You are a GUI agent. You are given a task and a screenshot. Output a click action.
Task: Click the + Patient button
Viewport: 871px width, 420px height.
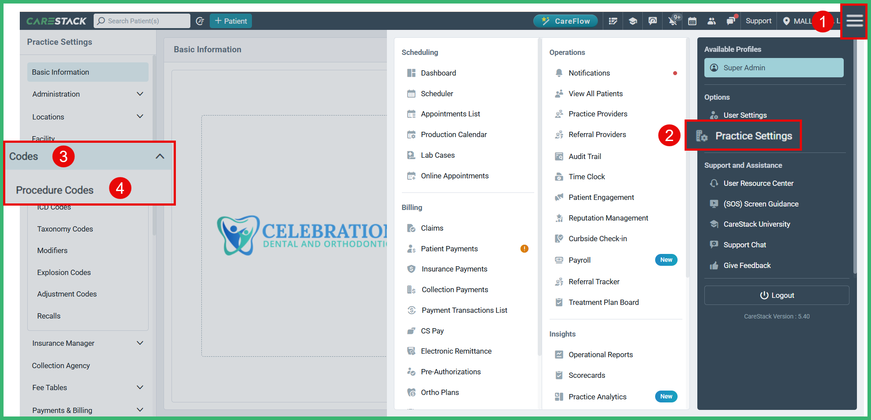pos(230,21)
